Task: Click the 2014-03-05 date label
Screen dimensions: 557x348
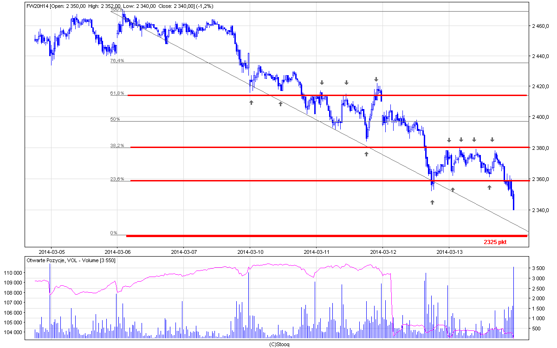Action: (x=51, y=252)
